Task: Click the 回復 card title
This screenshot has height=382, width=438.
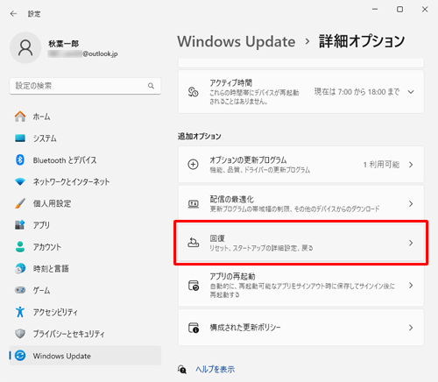Action: pyautogui.click(x=217, y=238)
